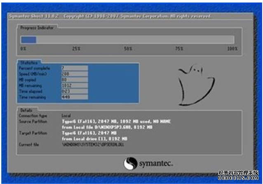Viewport: 263px width, 184px height.
Task: Click the 25% progress scale label
Action: 76,49
